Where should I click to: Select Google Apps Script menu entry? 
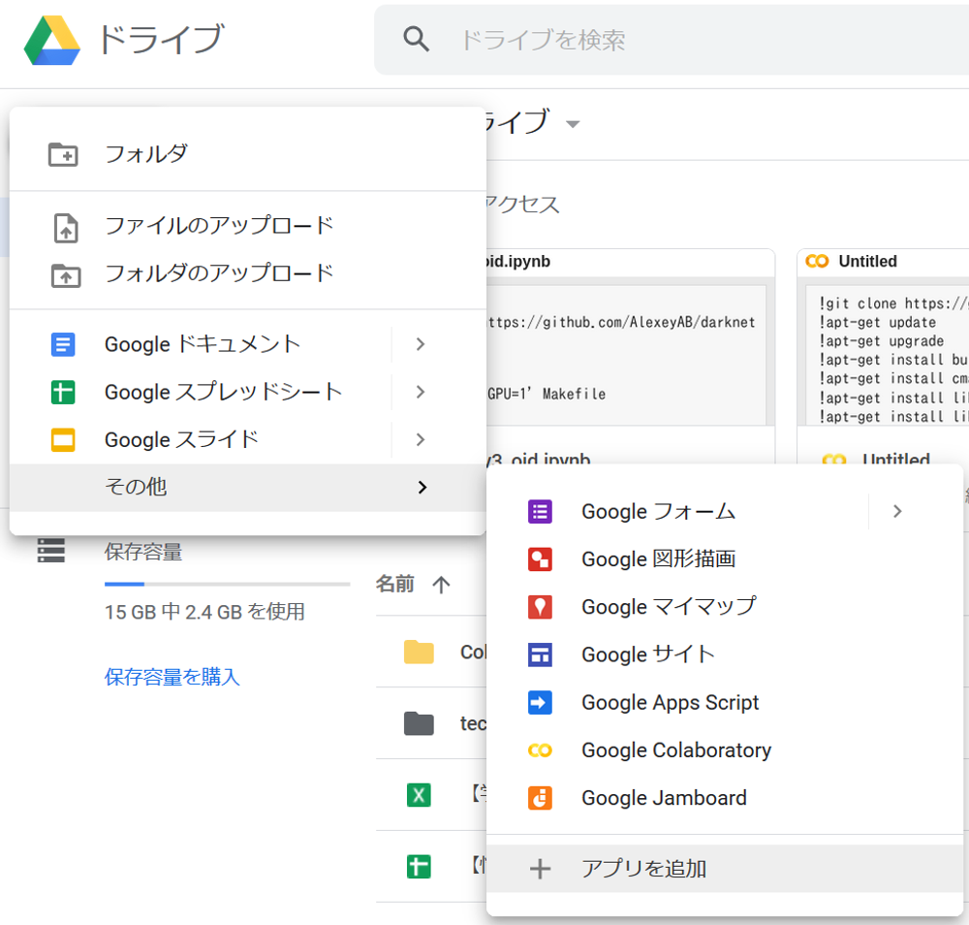(725, 702)
